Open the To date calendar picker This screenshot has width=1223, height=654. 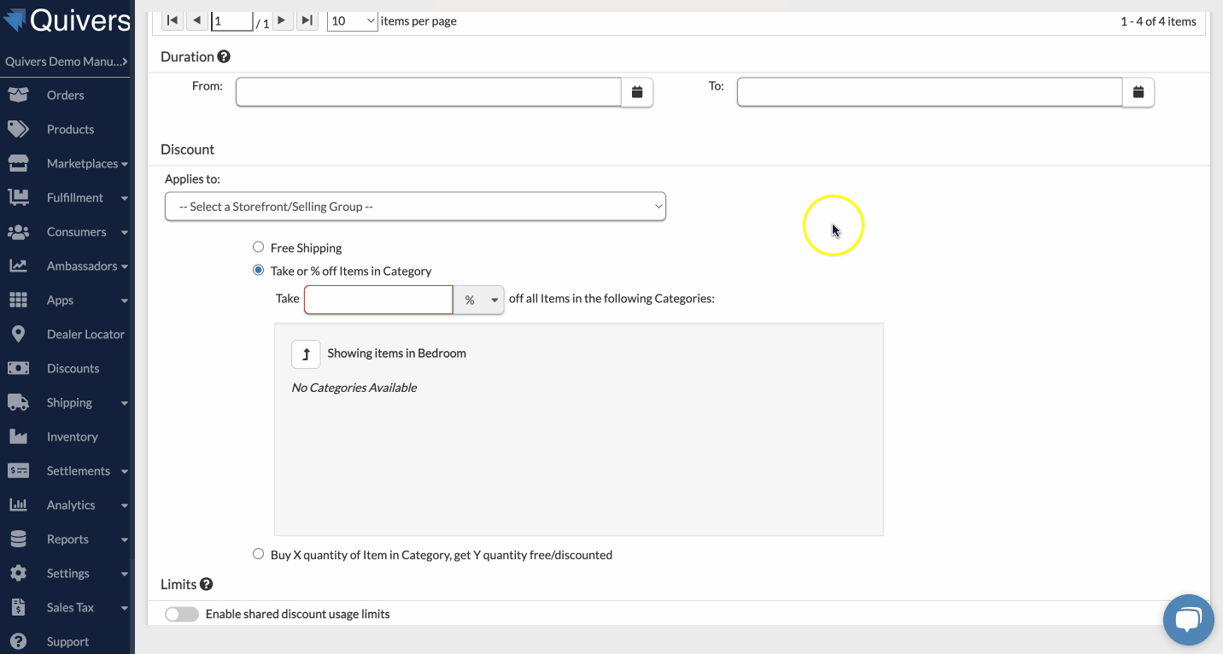point(1138,92)
